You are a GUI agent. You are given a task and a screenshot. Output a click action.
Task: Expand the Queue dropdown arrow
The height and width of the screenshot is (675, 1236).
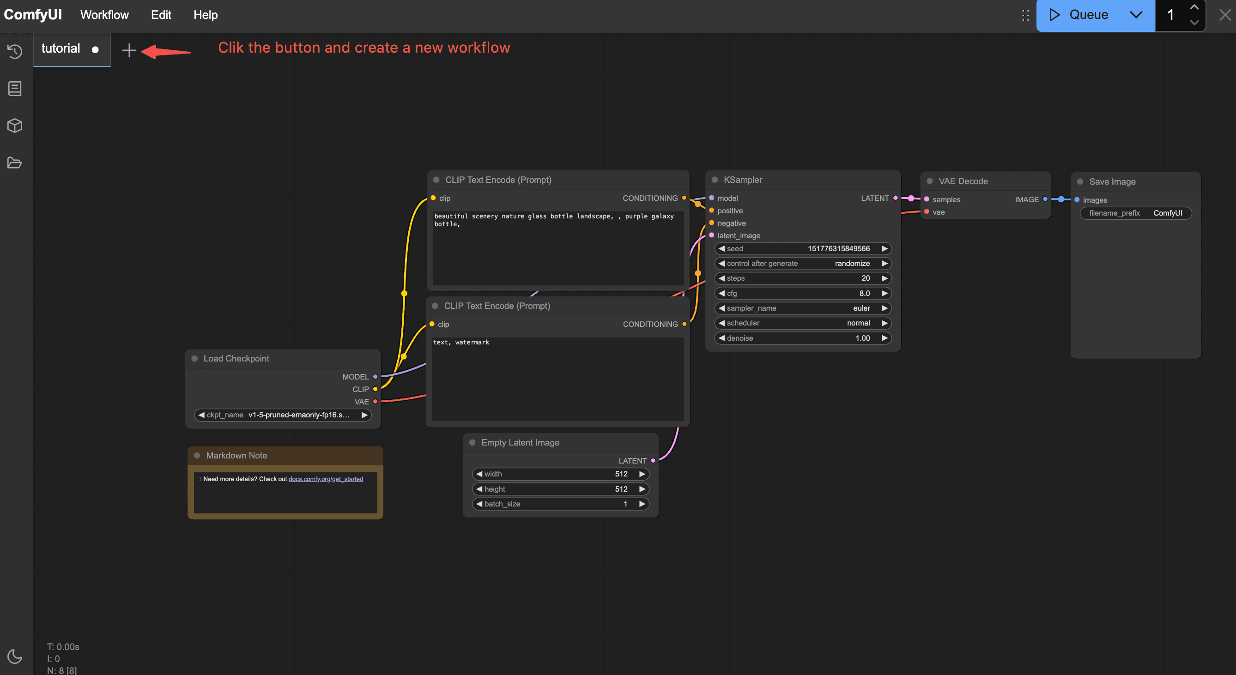(x=1135, y=14)
